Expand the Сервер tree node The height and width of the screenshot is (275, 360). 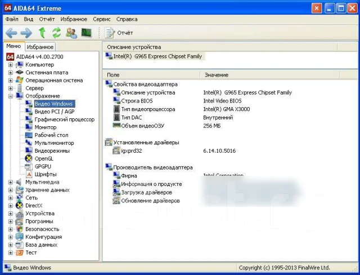(x=10, y=88)
